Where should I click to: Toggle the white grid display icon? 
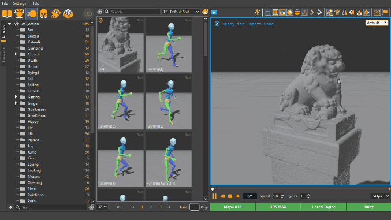268,12
